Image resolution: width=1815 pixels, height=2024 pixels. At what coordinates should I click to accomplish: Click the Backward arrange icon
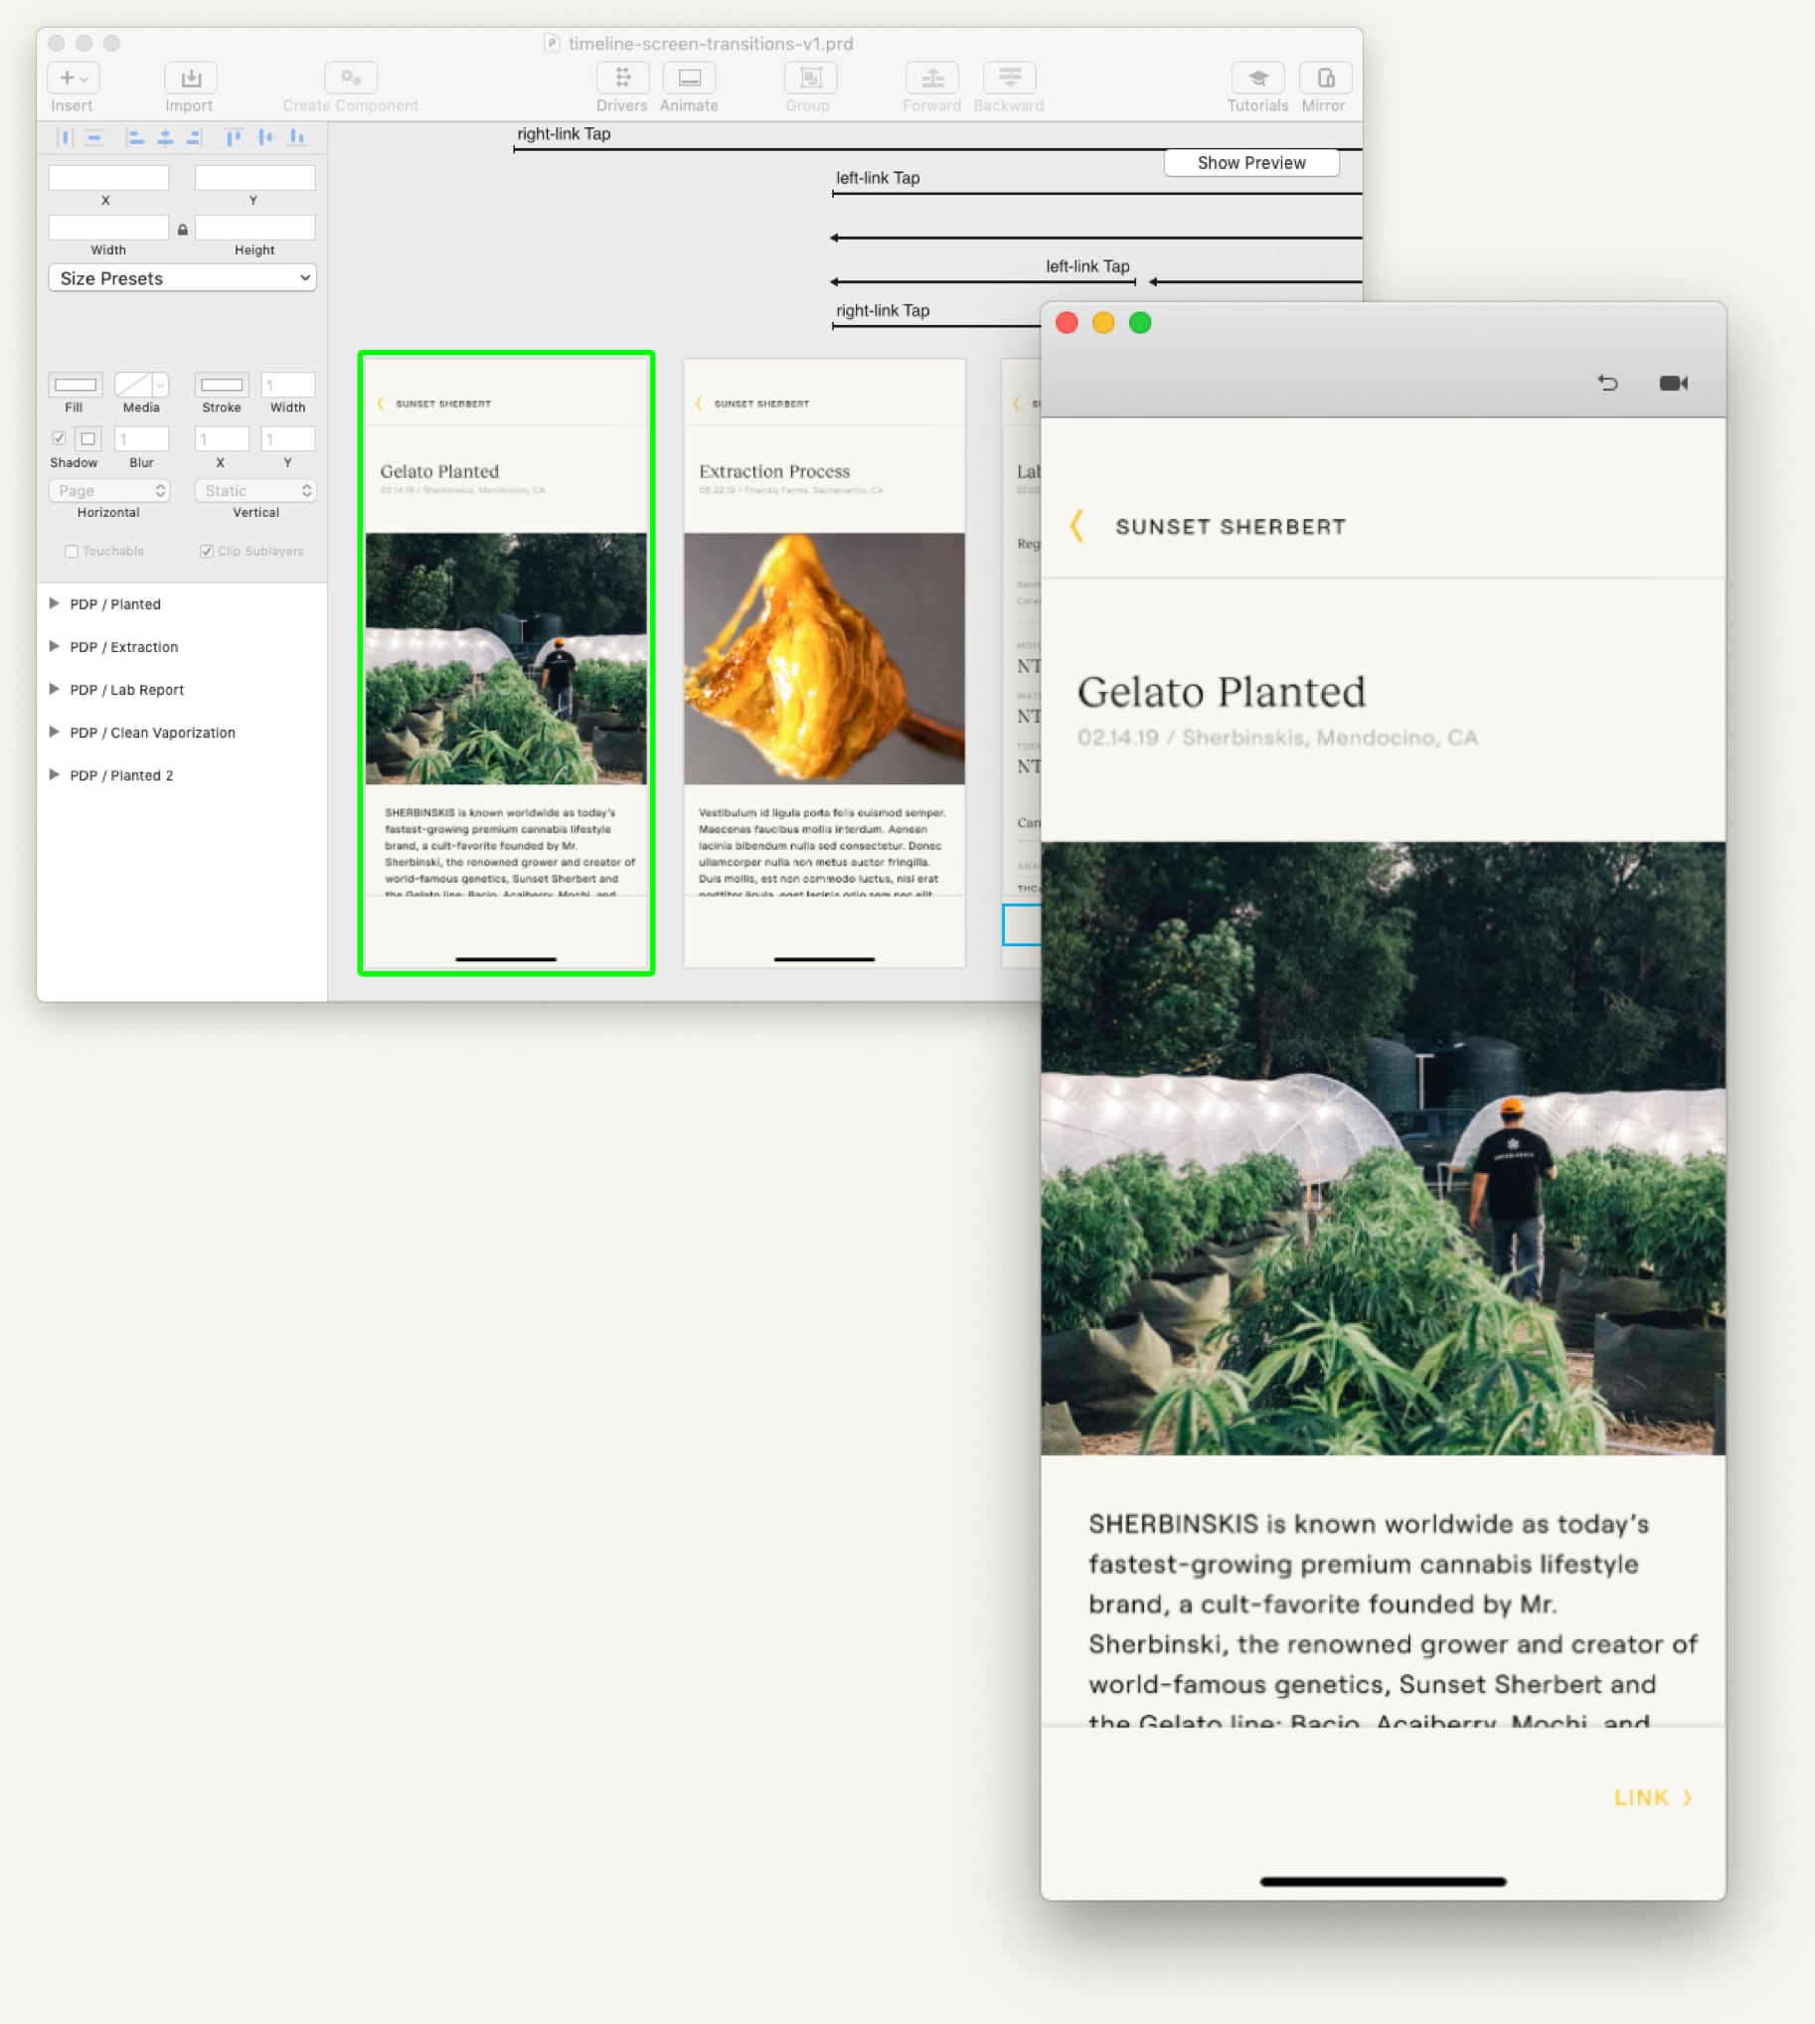click(x=1009, y=78)
